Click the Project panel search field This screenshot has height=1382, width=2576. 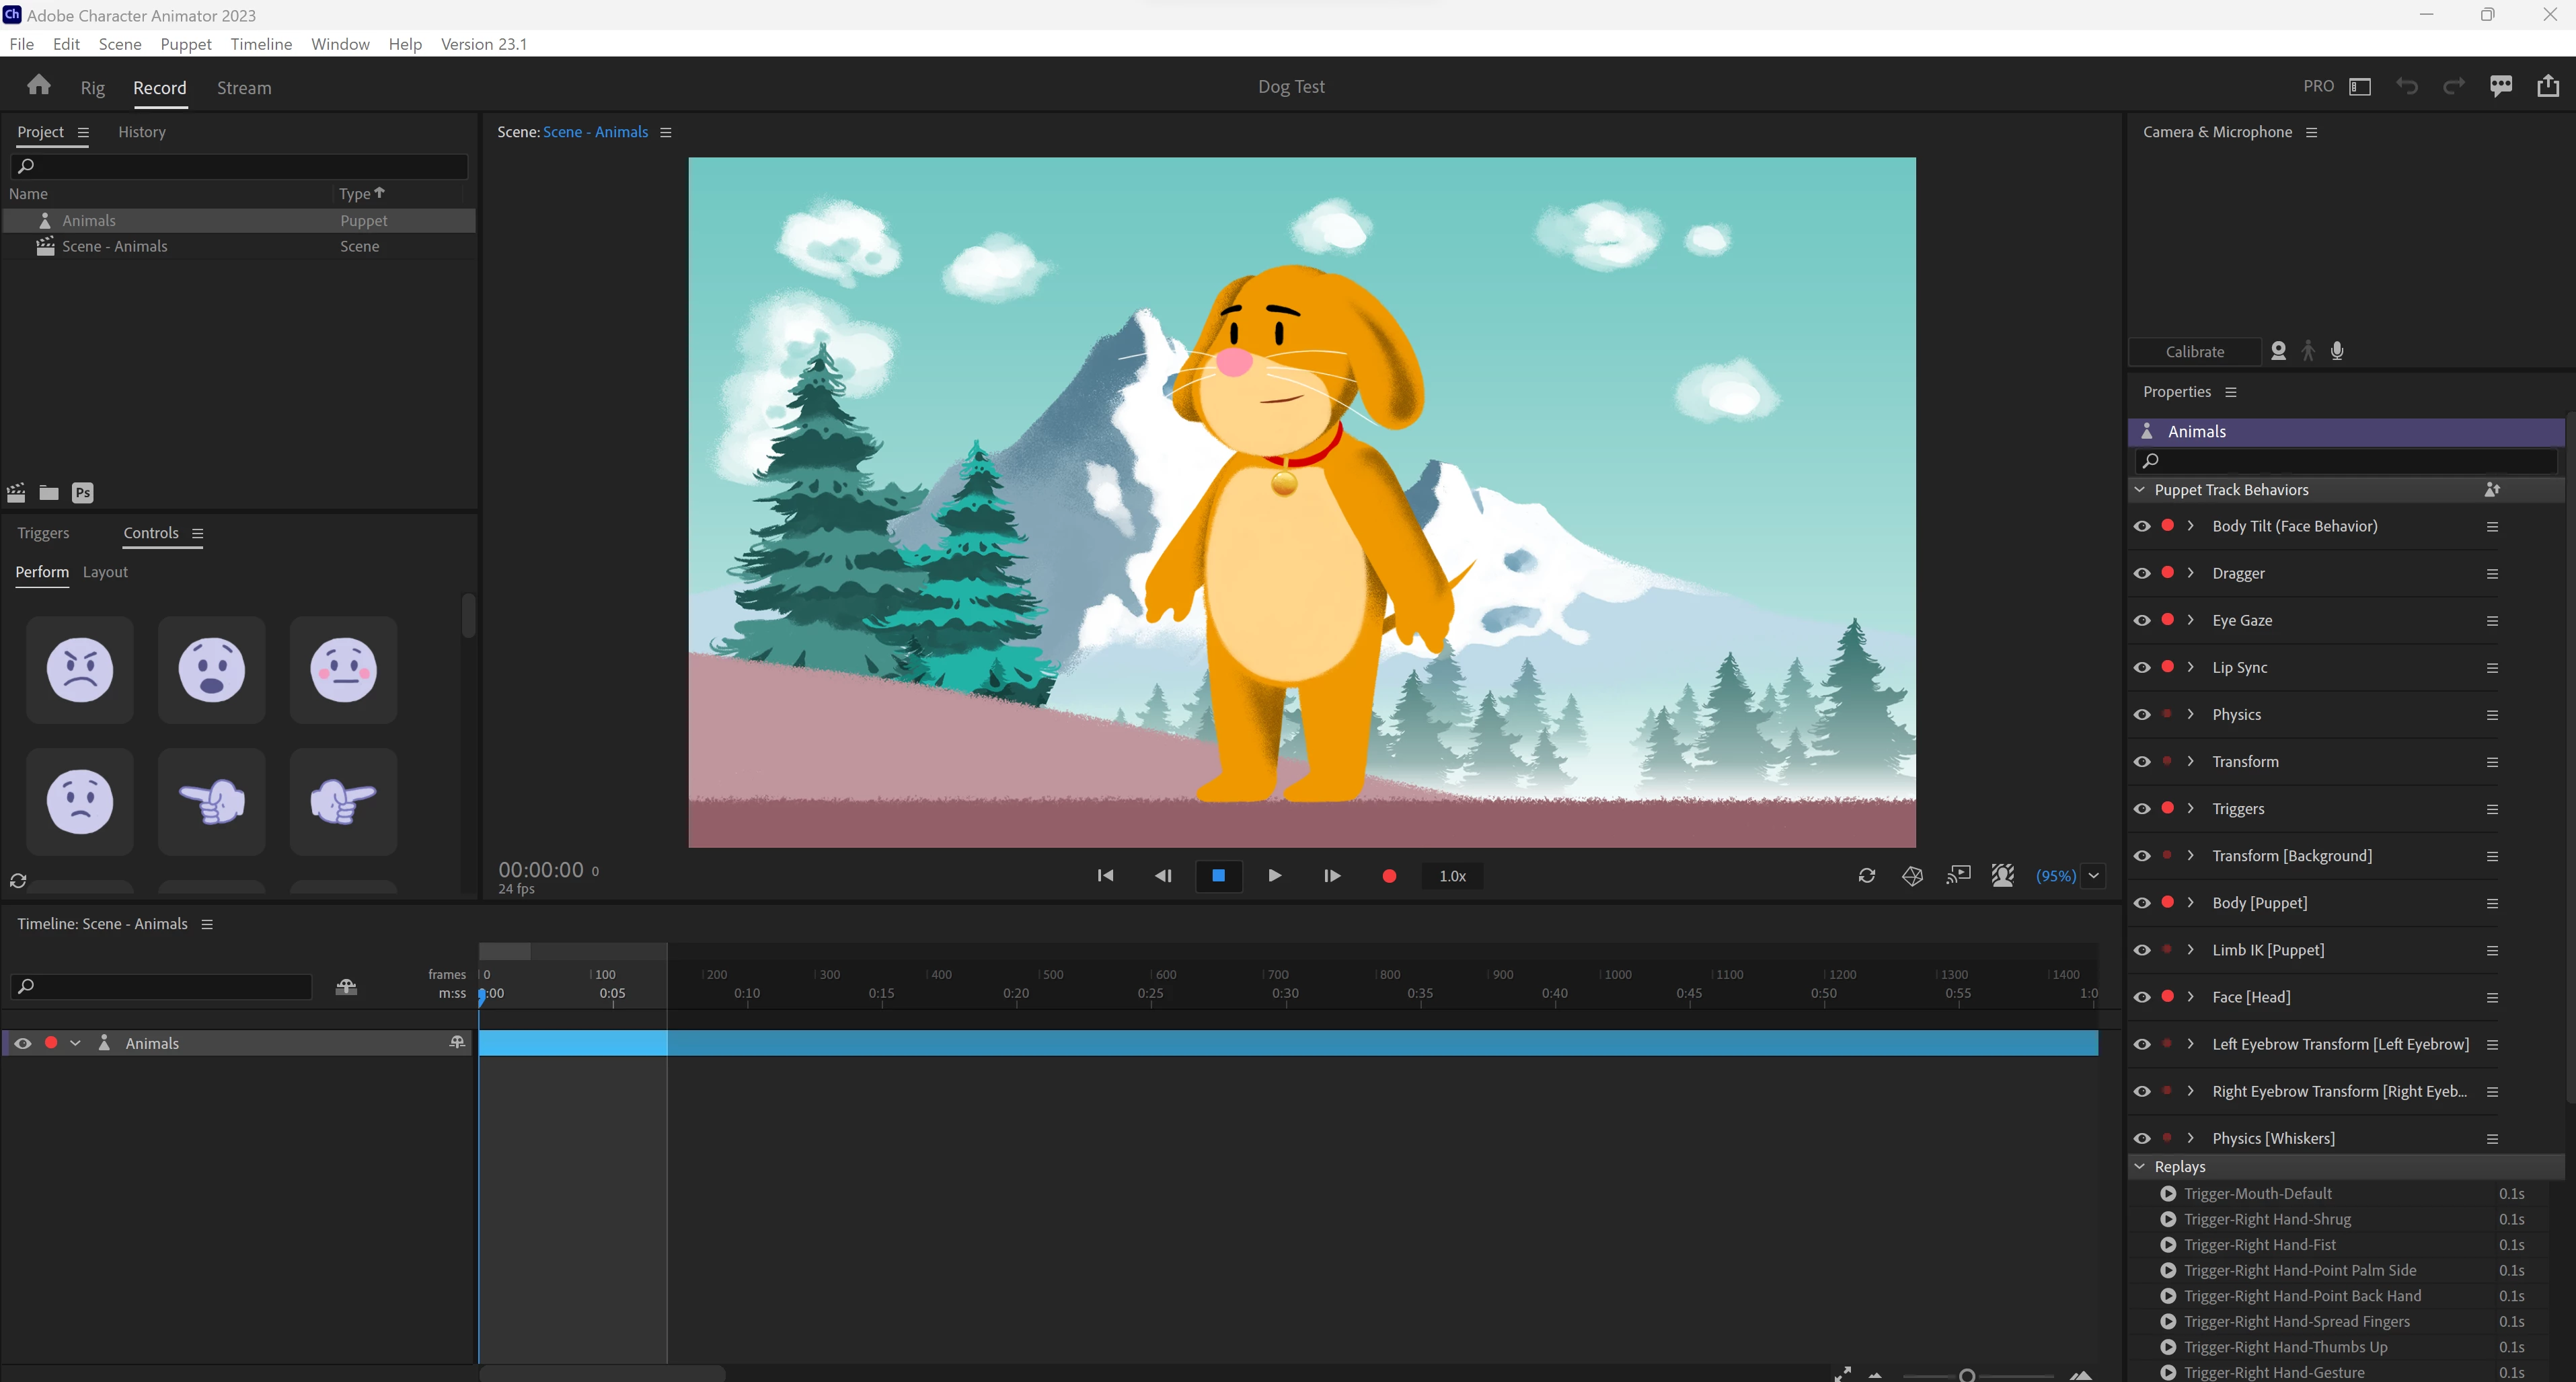tap(240, 166)
